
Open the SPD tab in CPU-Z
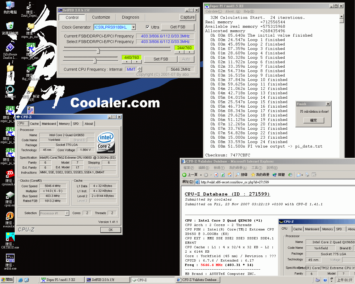[76, 124]
